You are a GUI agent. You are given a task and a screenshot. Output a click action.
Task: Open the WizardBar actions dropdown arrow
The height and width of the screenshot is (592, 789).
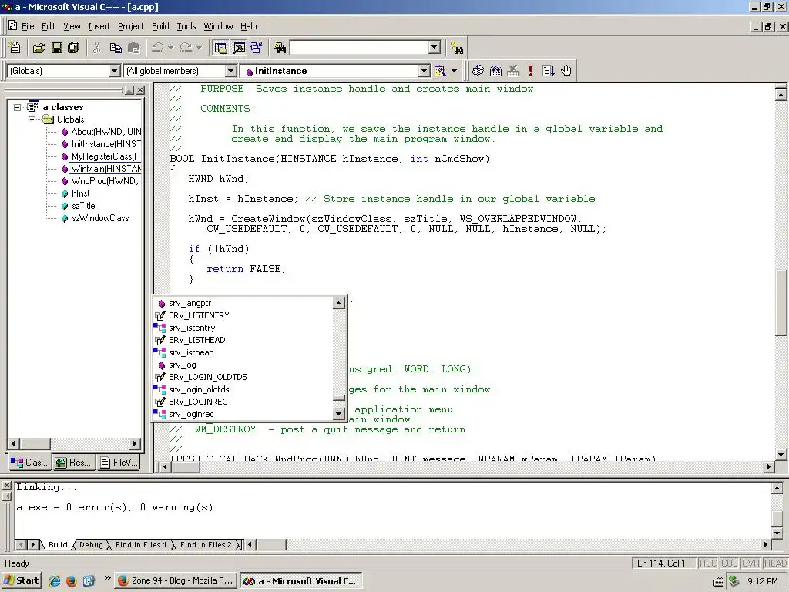pos(454,71)
